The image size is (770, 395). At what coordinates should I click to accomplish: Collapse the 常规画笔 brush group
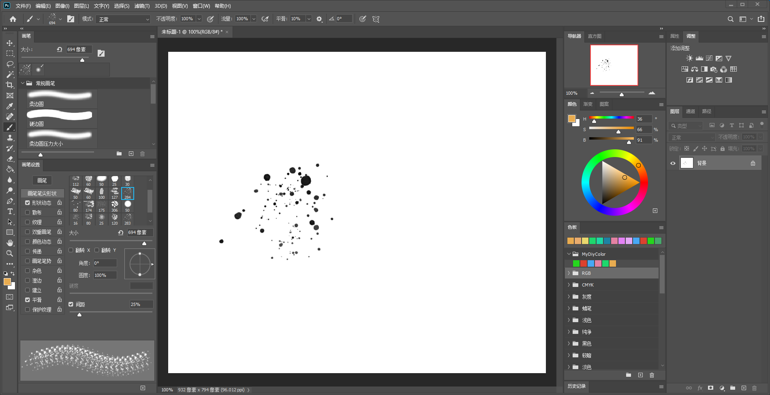23,83
